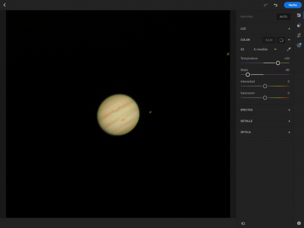
Task: Click the blue Hecho button
Action: pyautogui.click(x=292, y=5)
